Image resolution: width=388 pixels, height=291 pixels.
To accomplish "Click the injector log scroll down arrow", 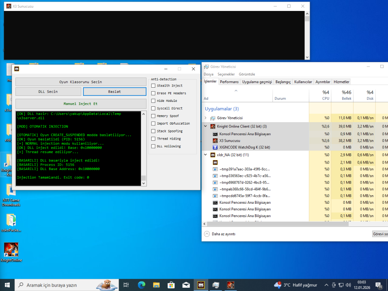I will pos(144,183).
